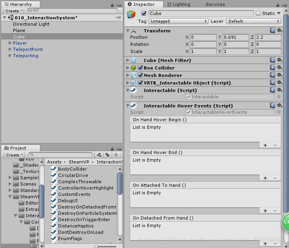Click the Project asset list scrollbar
Image resolution: width=289 pixels, height=248 pixels.
120,184
